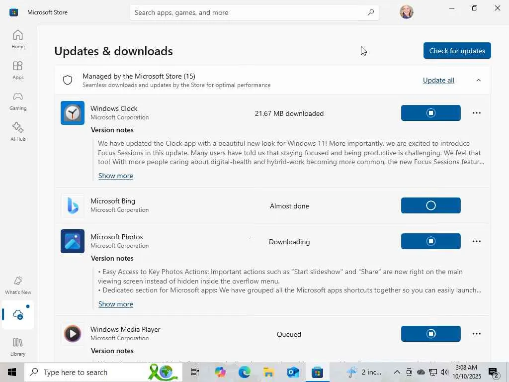Screen dimensions: 509x382
Task: Collapse the Managed by the Microsoft Store group
Action: (479, 80)
